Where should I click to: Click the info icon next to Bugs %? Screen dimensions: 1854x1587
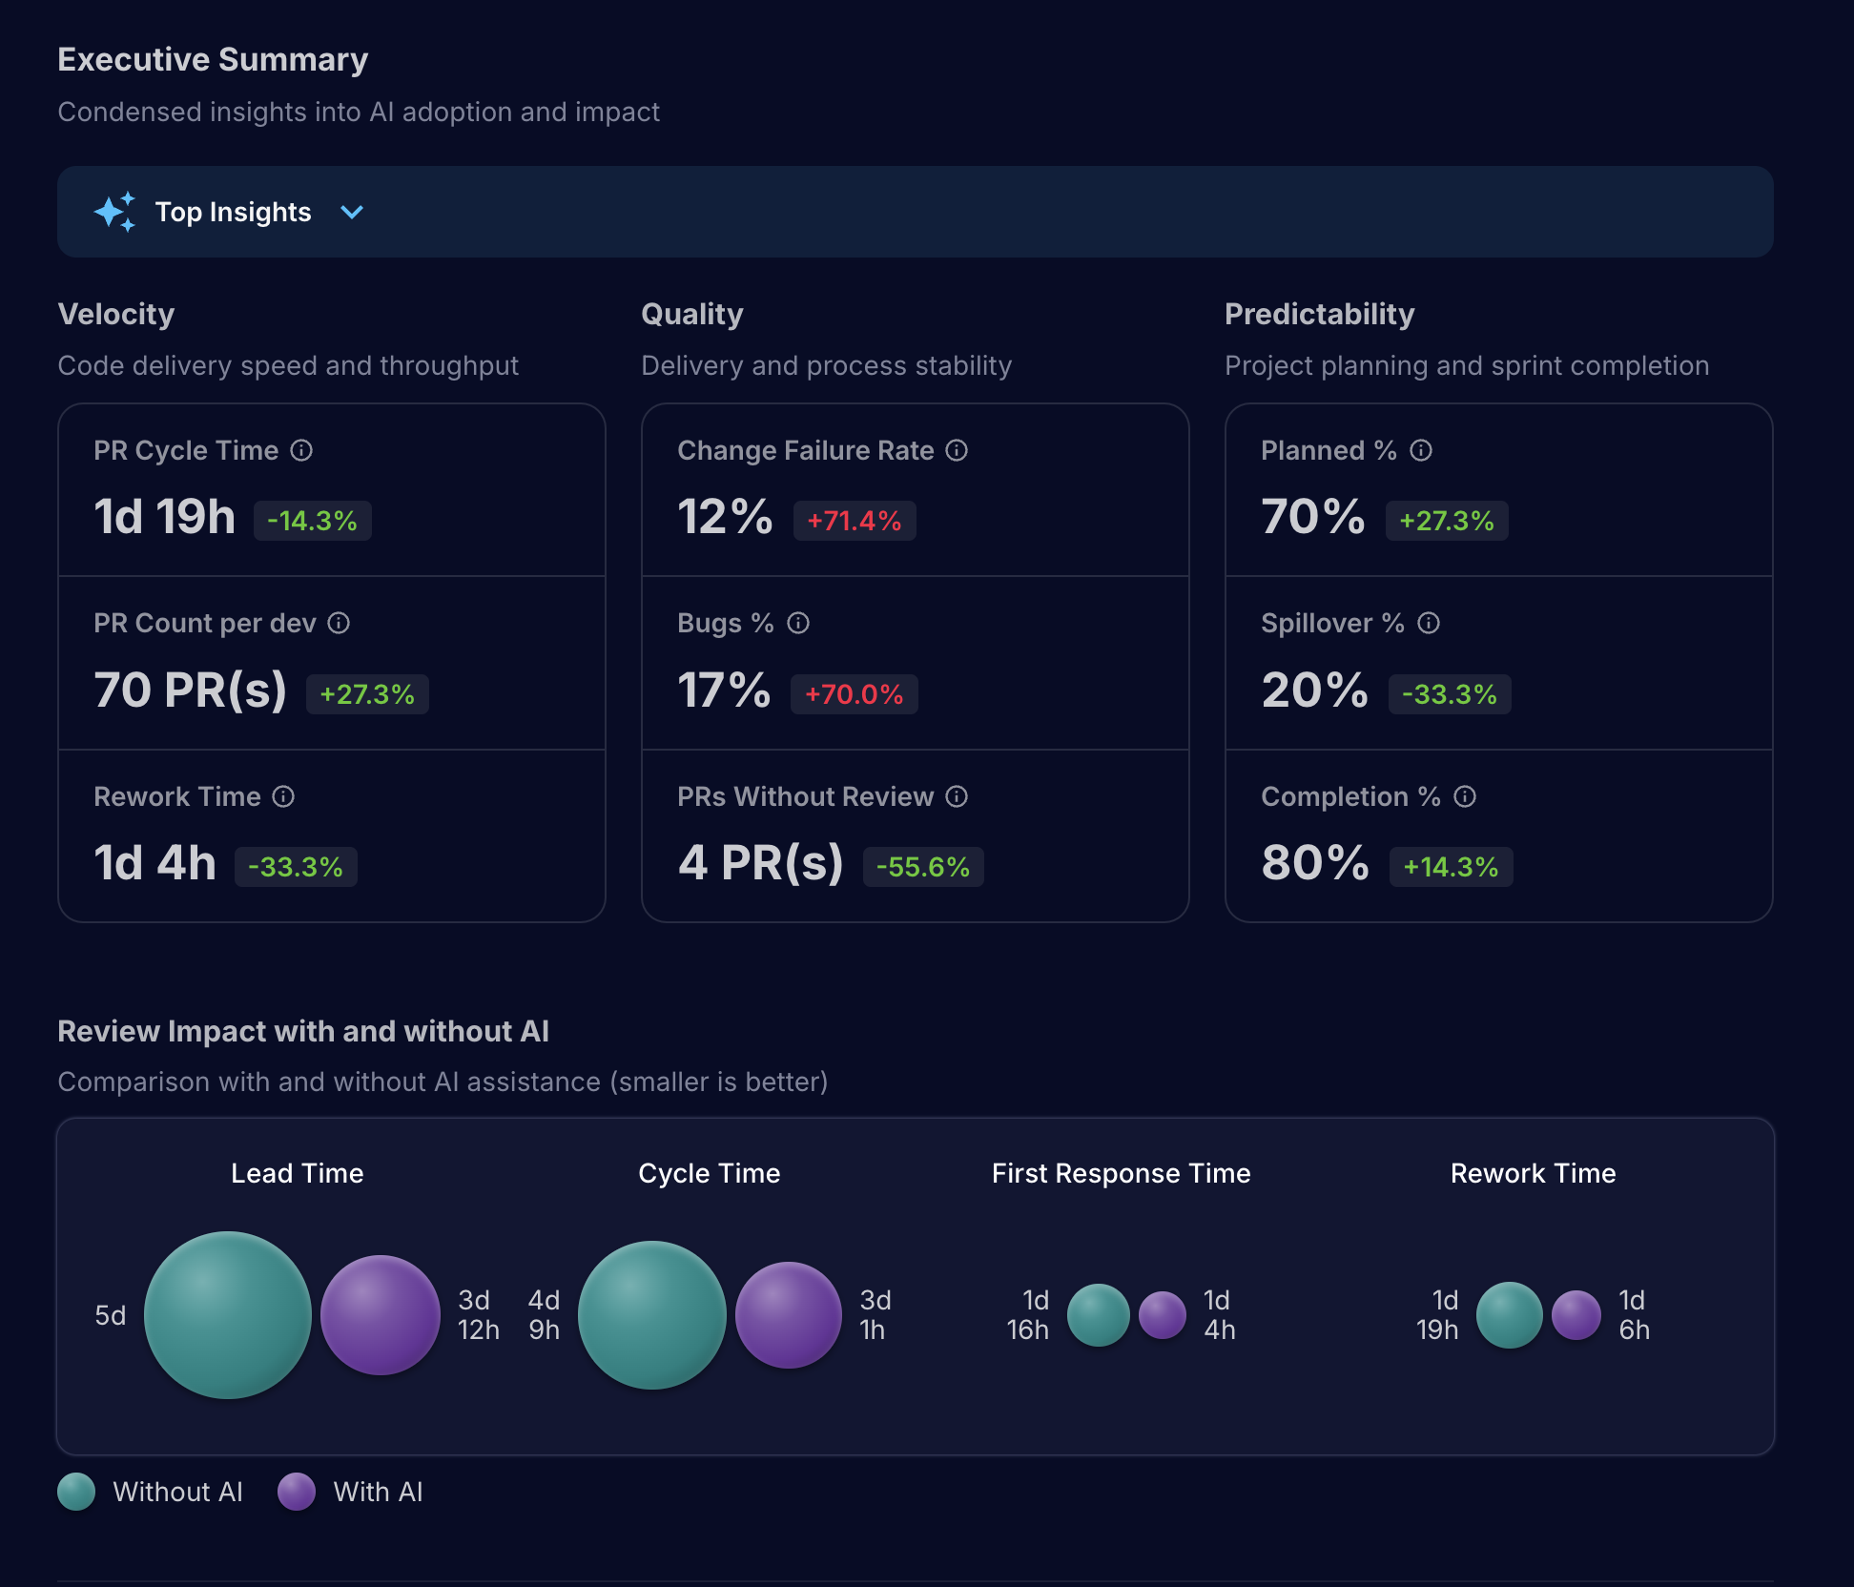[798, 623]
